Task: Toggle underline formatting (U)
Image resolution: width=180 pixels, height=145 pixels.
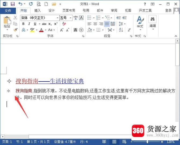Action: pyautogui.click(x=35, y=24)
